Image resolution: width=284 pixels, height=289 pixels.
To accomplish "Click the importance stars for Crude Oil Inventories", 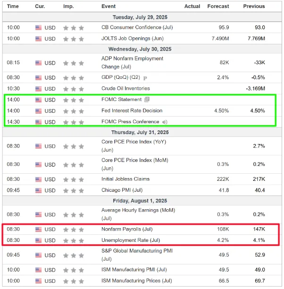I will 74,89.
